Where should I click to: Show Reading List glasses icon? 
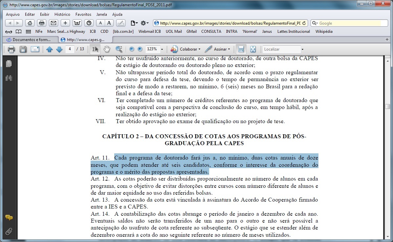click(9, 32)
